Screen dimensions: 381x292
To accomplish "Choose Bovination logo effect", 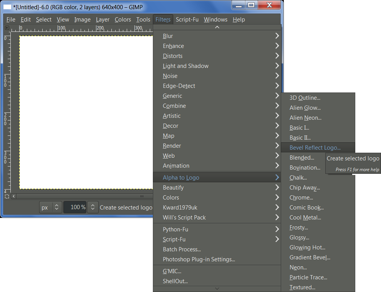I will 305,167.
